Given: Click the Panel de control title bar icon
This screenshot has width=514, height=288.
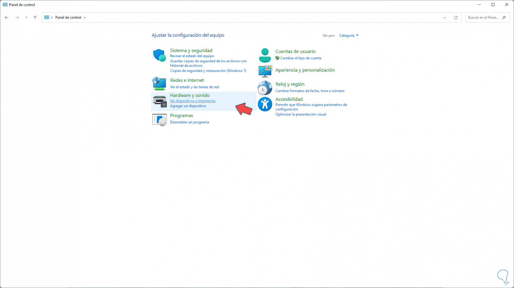Looking at the screenshot, I should pyautogui.click(x=5, y=5).
